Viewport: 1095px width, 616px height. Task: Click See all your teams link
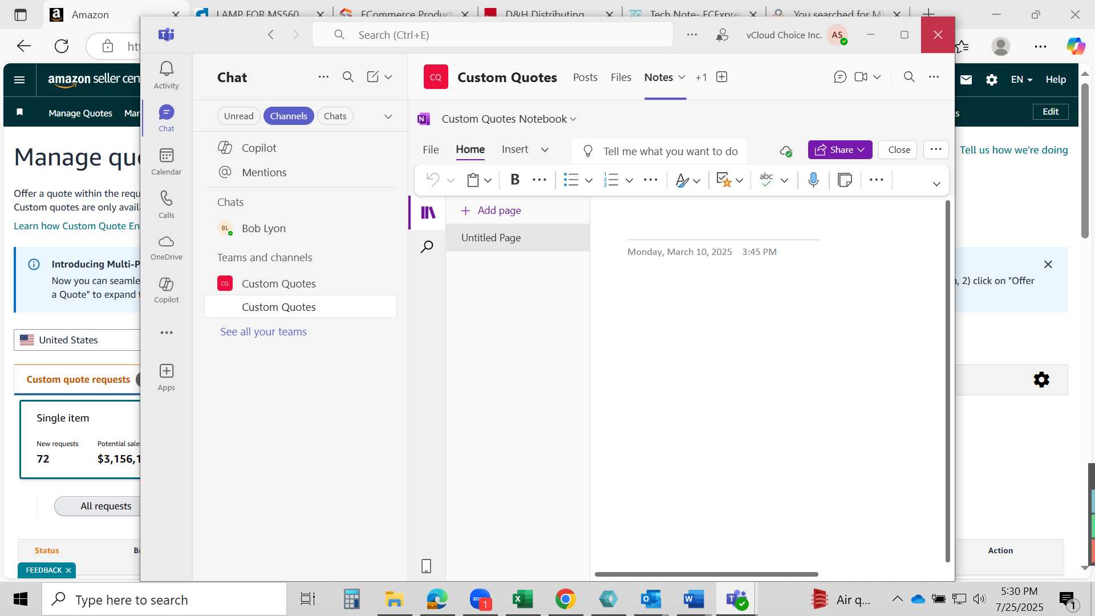263,331
